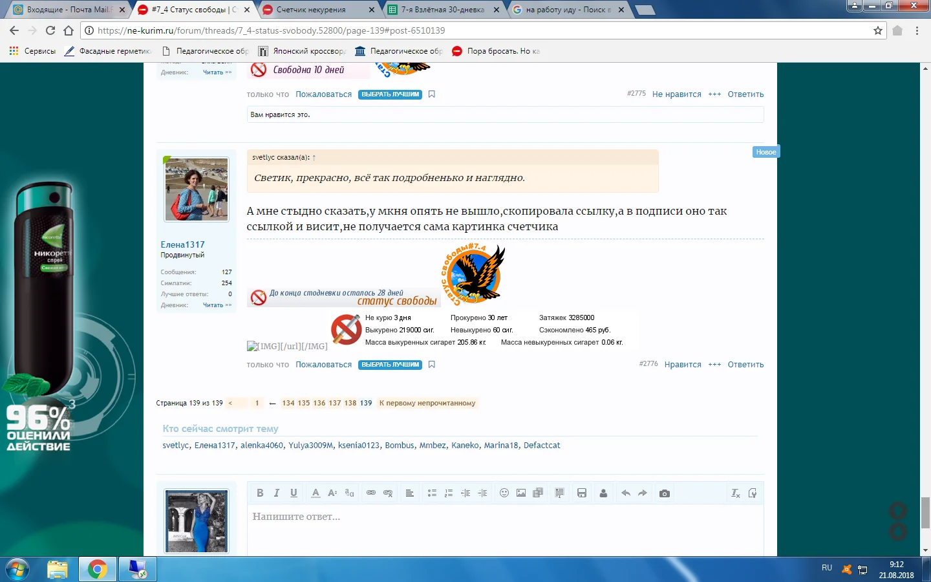Viewport: 931px width, 582px height.
Task: Switch to the Счетчик некурения tab
Action: click(x=319, y=10)
